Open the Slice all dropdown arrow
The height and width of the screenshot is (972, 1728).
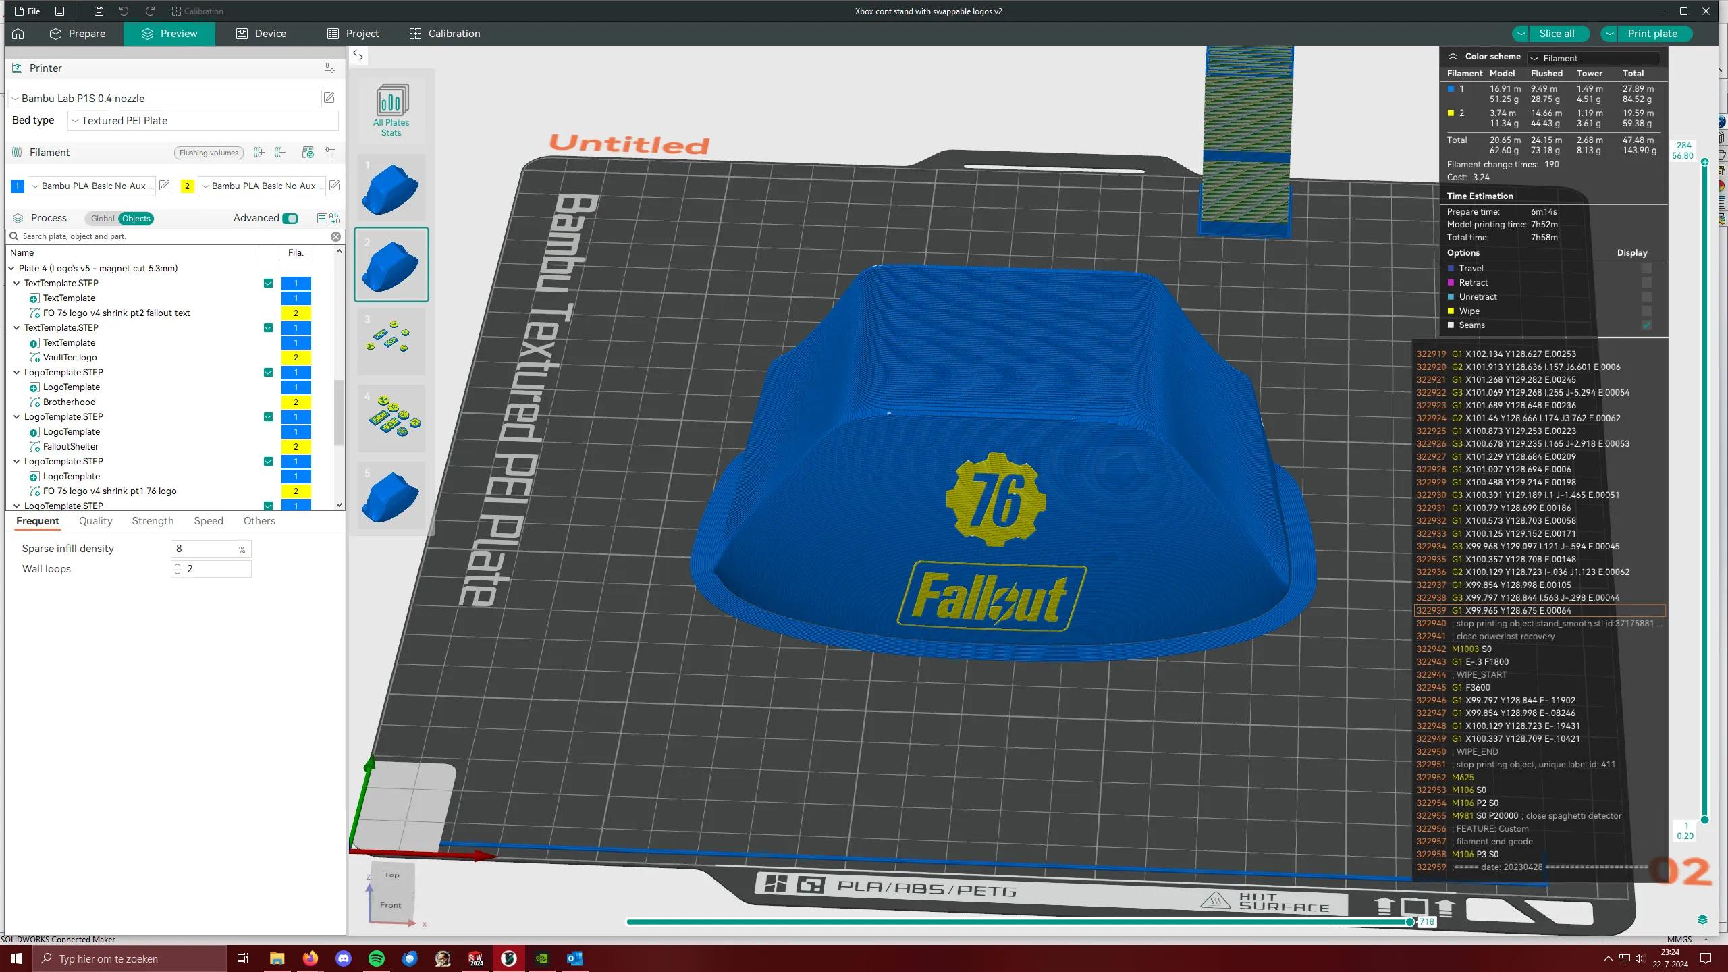(1521, 34)
